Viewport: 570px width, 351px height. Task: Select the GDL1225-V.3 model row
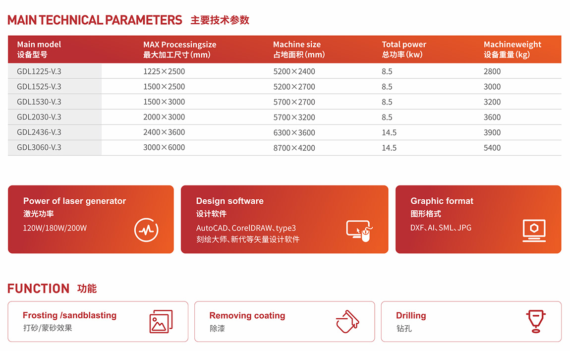(39, 71)
